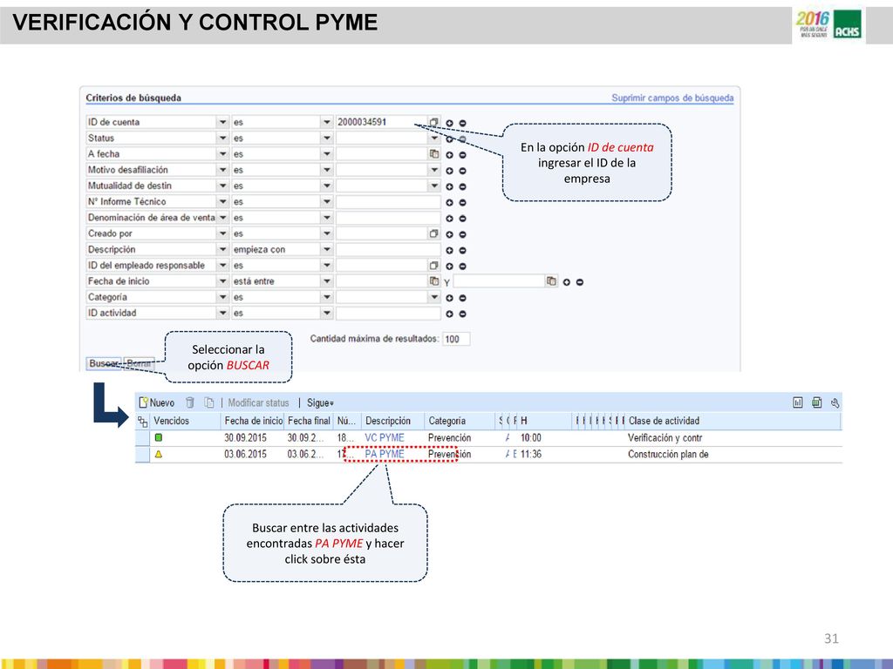This screenshot has width=893, height=669.
Task: Click the N° Informe Técnico value field
Action: (x=388, y=202)
